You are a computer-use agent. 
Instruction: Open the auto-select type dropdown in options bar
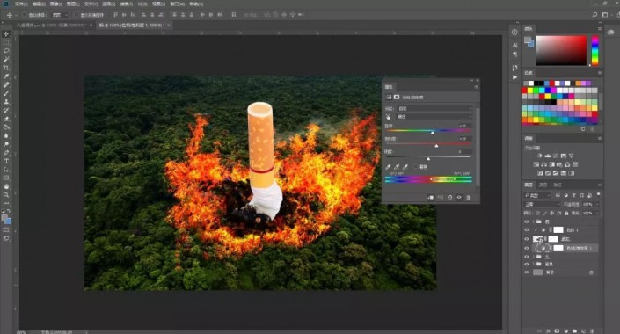coord(60,15)
